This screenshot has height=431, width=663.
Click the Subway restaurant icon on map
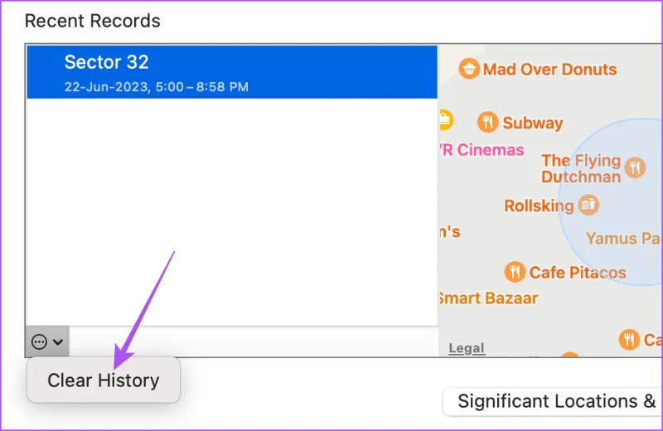point(487,122)
